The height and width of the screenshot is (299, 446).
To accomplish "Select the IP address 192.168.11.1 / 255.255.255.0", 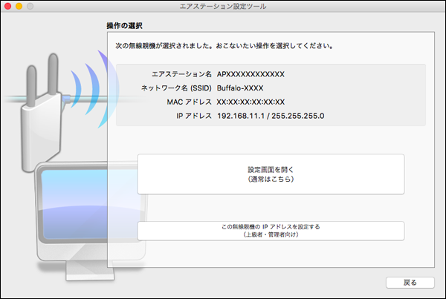I will [271, 116].
